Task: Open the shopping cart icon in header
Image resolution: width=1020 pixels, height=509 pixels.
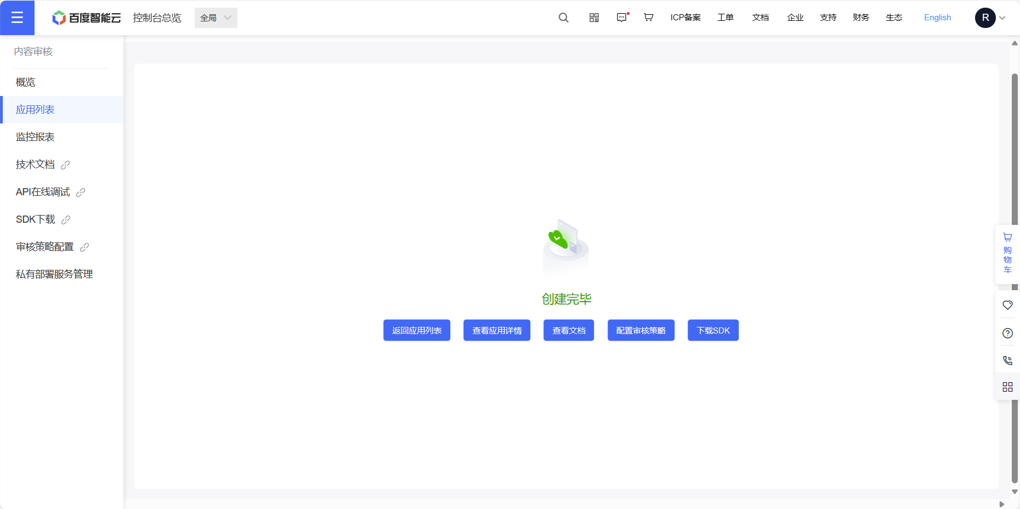Action: (x=649, y=18)
